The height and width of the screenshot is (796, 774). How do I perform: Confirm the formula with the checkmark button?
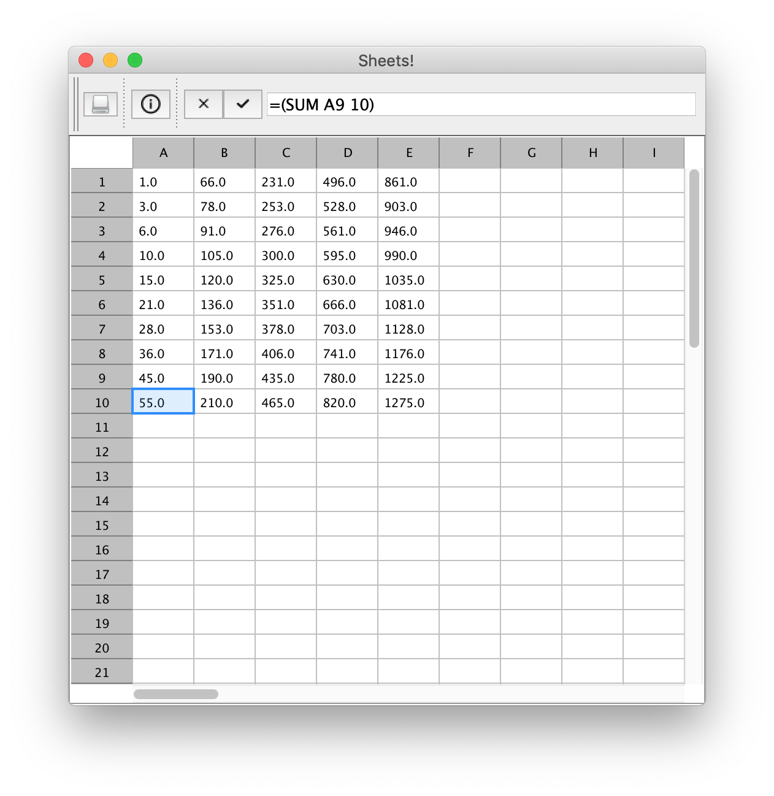pyautogui.click(x=243, y=104)
